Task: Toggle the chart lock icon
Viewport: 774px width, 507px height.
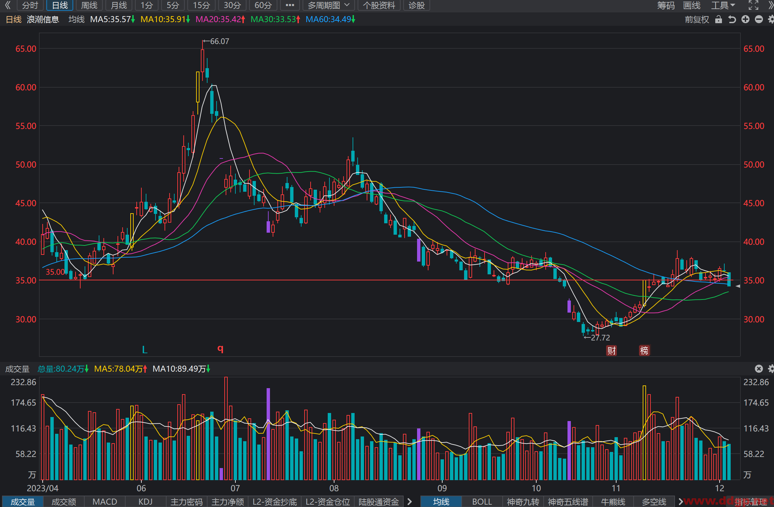Action: point(718,19)
